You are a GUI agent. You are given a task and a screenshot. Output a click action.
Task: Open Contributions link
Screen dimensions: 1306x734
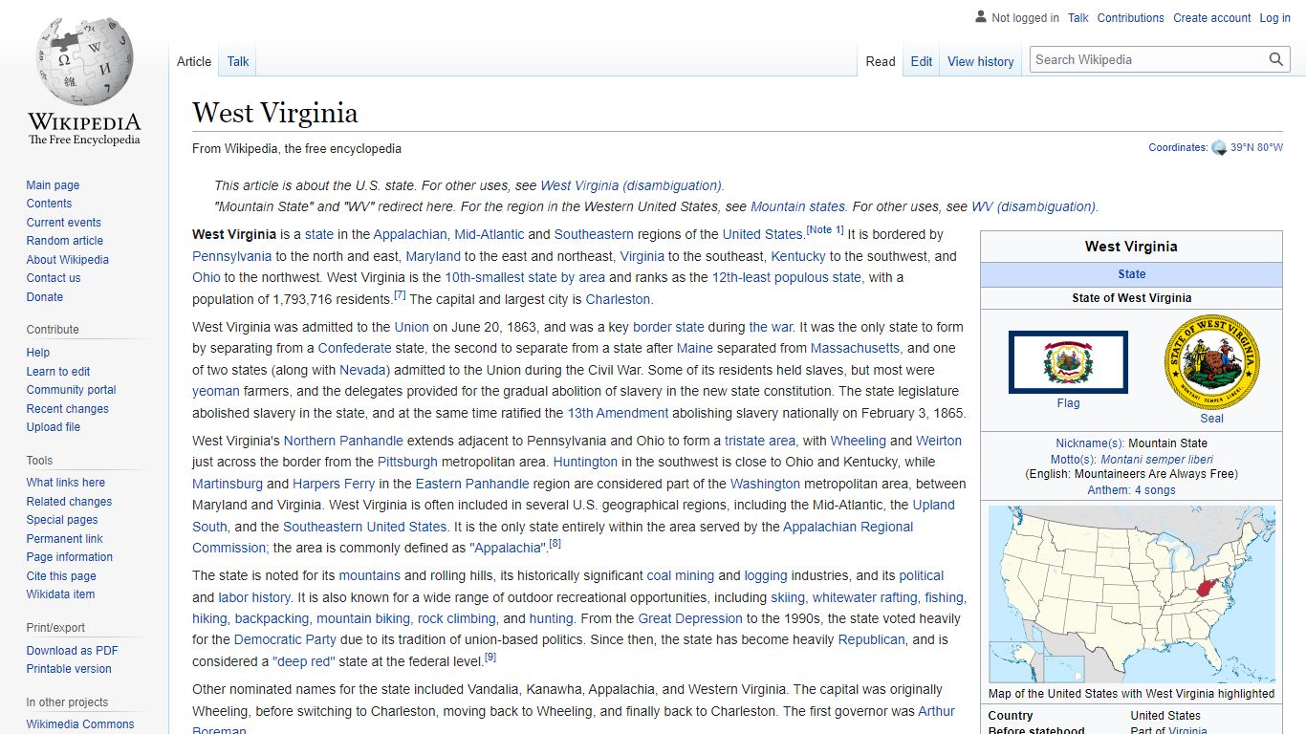1130,17
